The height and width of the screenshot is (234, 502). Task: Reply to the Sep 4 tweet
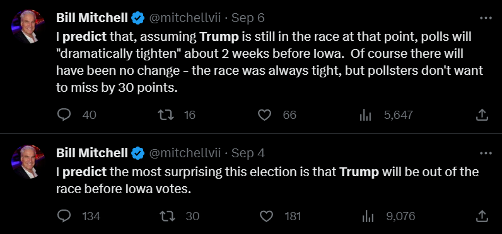(64, 216)
